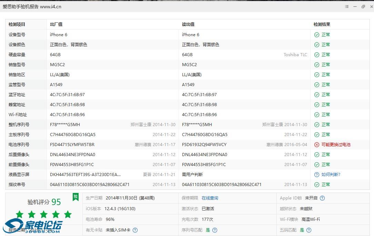
Task: Click help icon next to 序列号匹配 是
Action: click(215, 230)
